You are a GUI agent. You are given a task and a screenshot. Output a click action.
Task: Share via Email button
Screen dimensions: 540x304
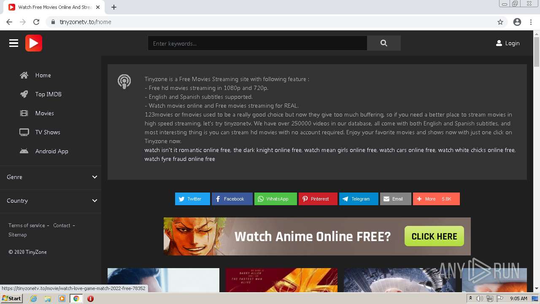click(396, 199)
